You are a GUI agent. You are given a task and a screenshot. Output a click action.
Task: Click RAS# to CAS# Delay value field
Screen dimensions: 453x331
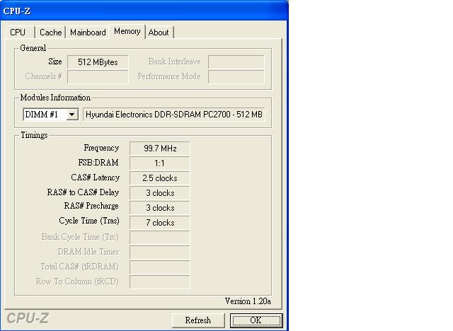[160, 193]
